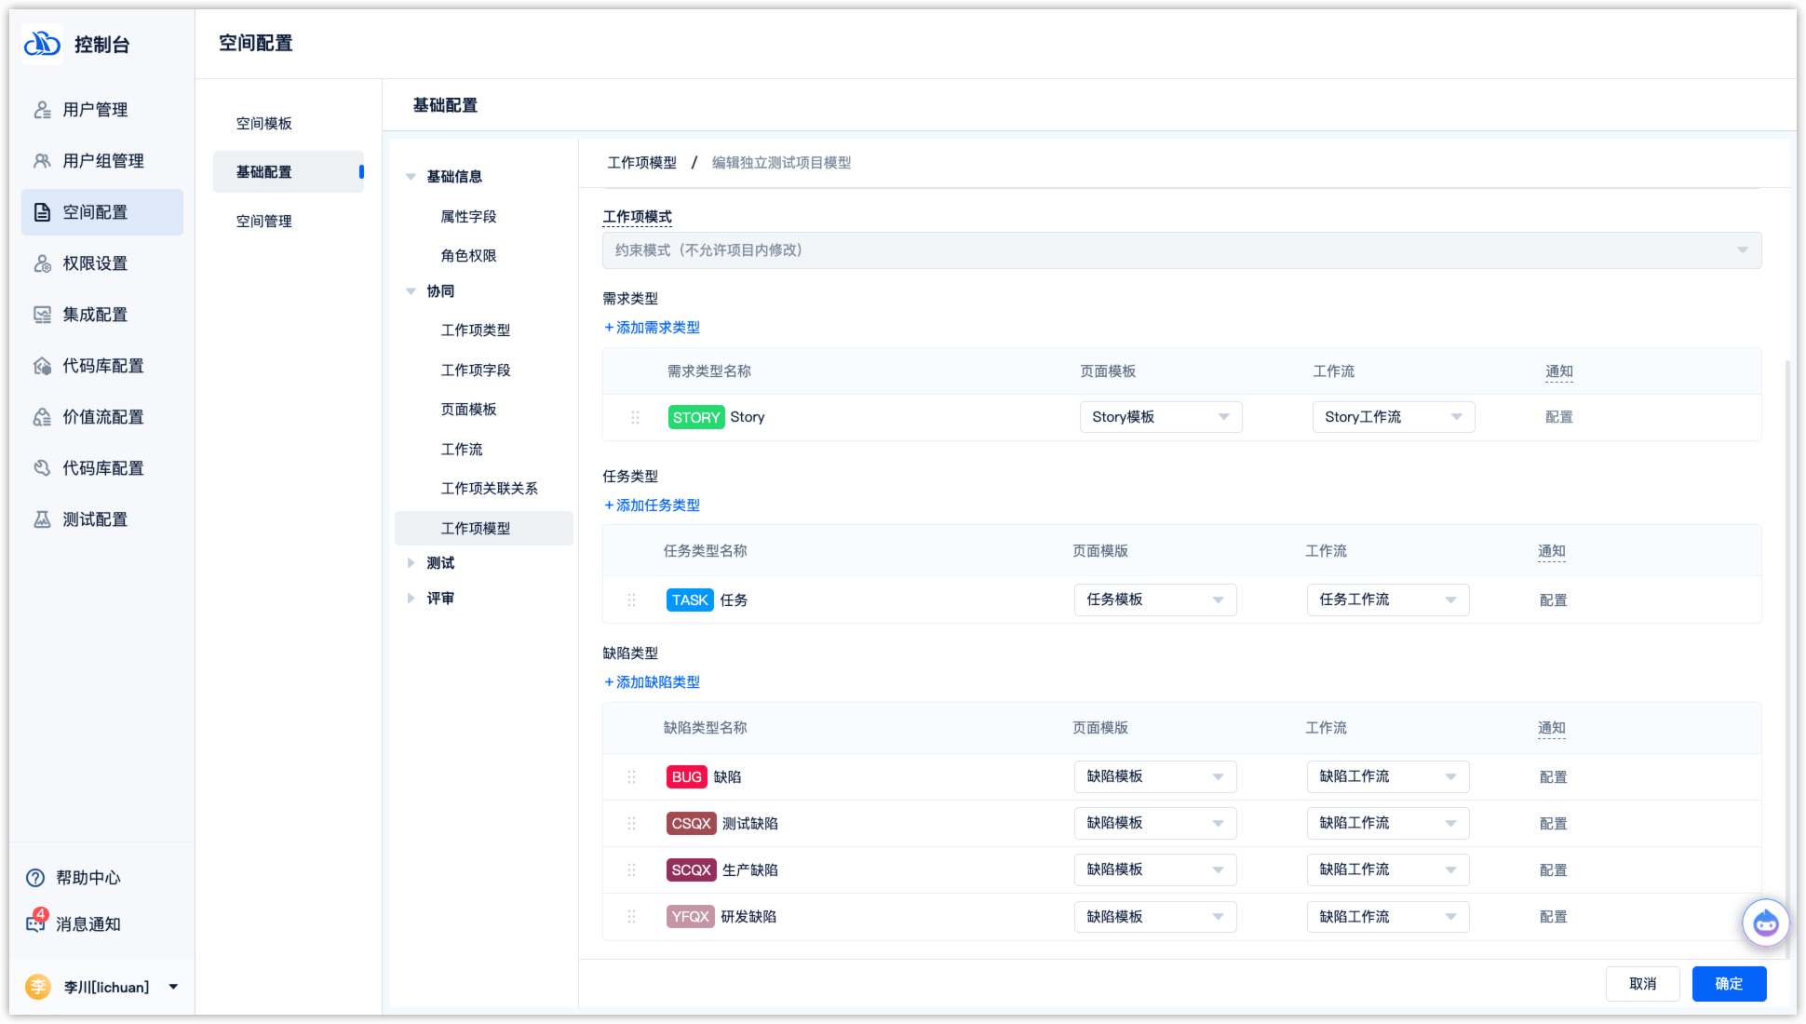Click drag handle of BUG row
Screen dimensions: 1806x1024
coord(631,777)
